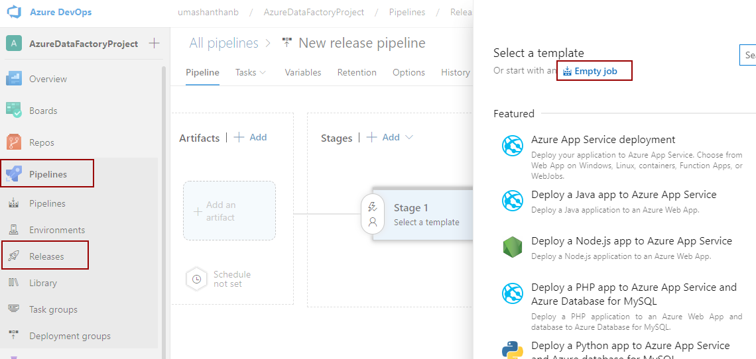Click Add next to Artifacts

250,137
